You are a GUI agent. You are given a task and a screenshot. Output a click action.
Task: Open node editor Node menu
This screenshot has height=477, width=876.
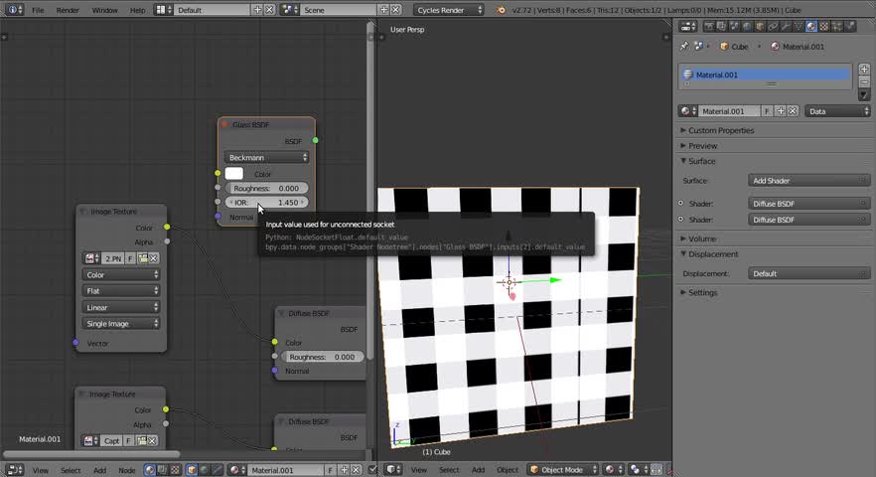click(127, 470)
